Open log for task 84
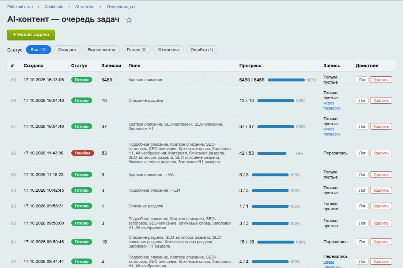403x268 pixels. tap(362, 190)
